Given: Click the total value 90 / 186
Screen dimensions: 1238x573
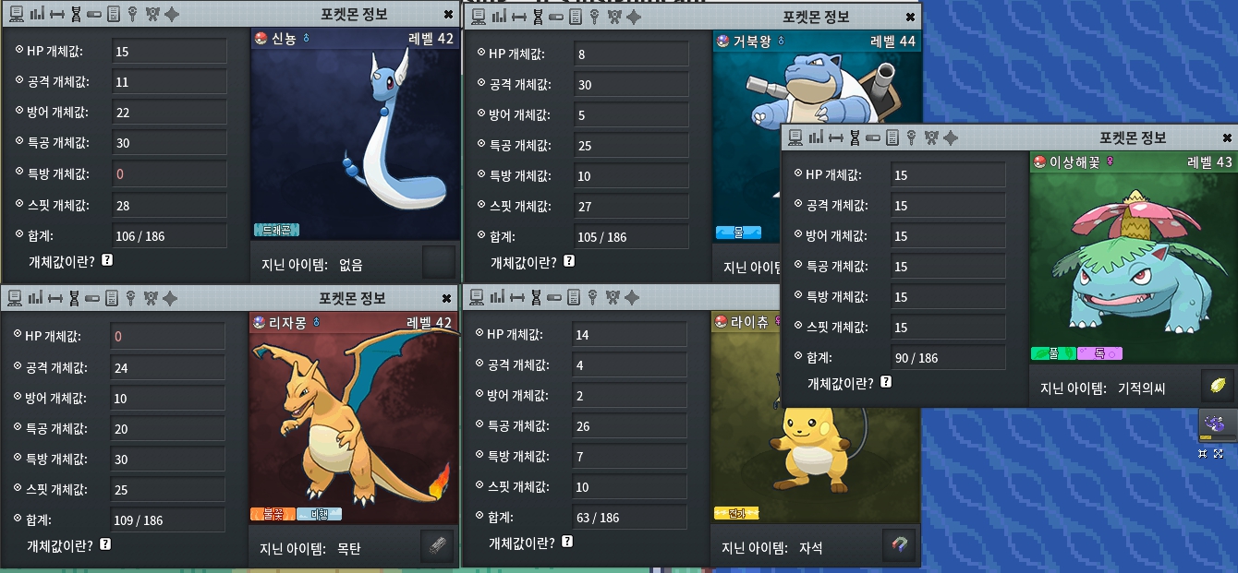Looking at the screenshot, I should pos(948,358).
